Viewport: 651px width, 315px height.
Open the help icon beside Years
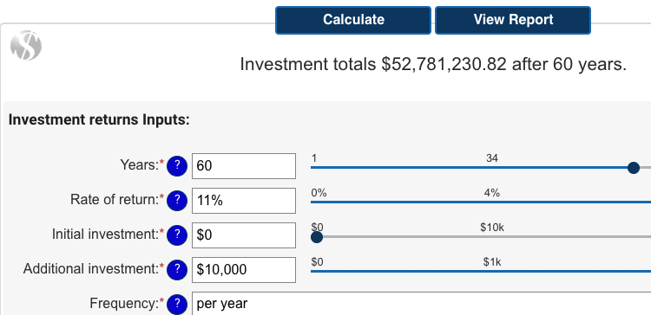tap(177, 166)
